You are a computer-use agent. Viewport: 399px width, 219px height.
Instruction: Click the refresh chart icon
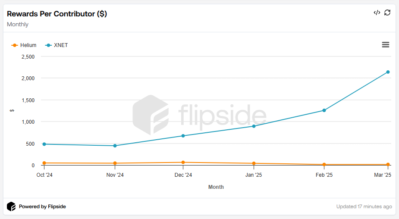coord(387,13)
